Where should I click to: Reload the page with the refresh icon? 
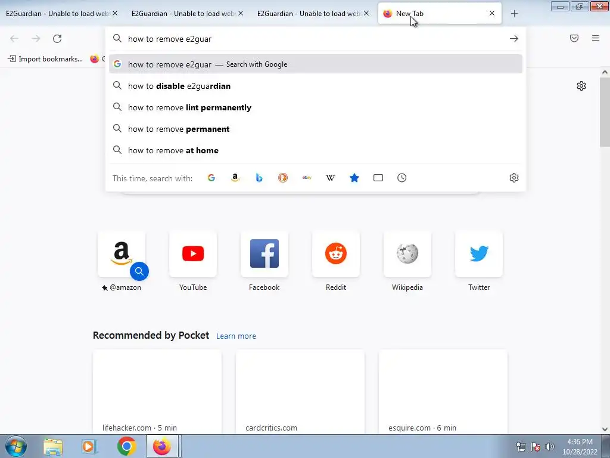click(57, 39)
